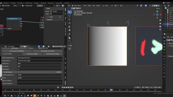Open the ColorManagement sRGB dropdown
The image size is (173, 97).
click(x=40, y=75)
